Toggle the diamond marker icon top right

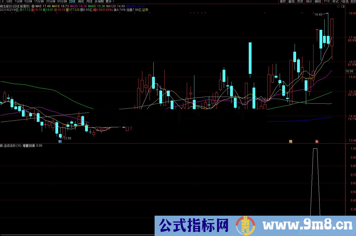[338, 6]
